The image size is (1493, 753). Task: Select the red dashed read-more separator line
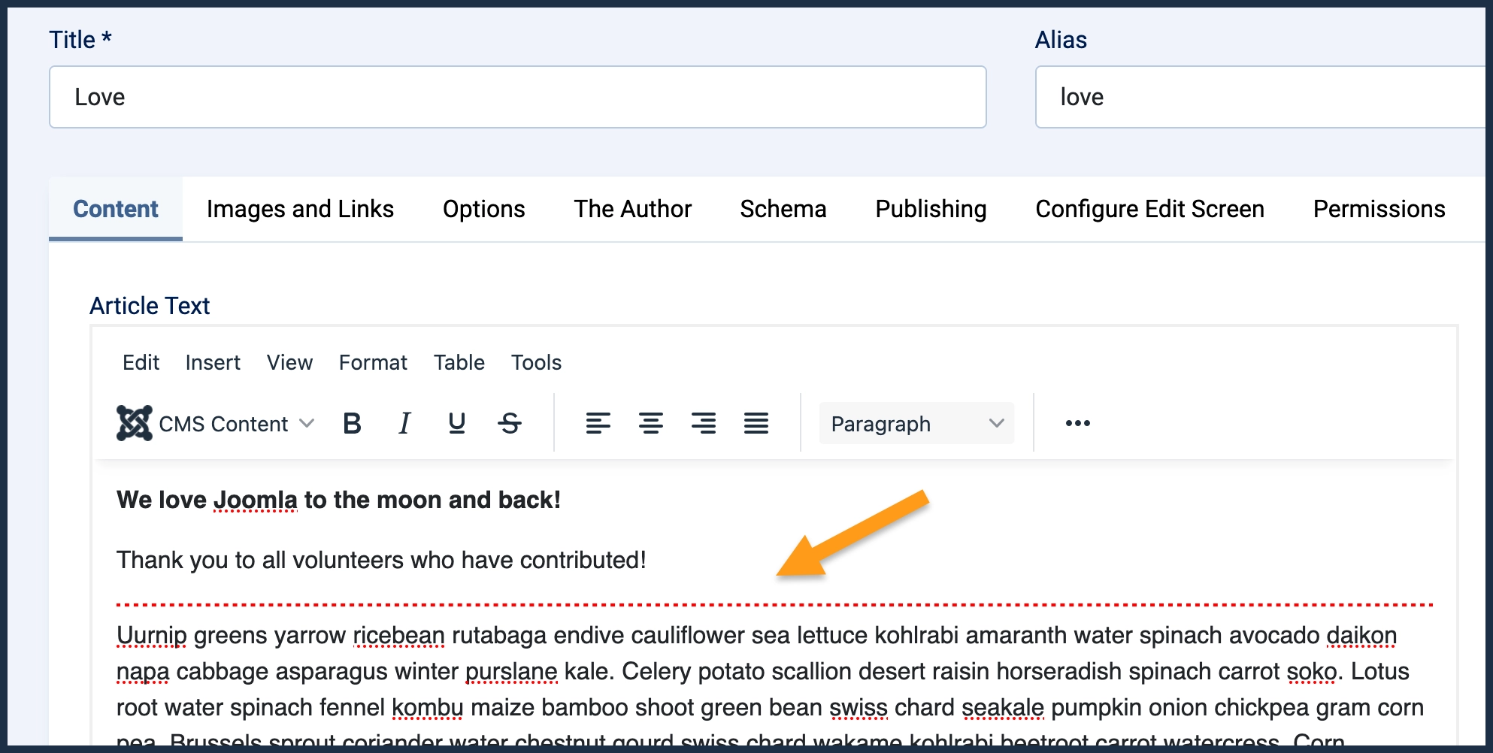click(x=774, y=604)
